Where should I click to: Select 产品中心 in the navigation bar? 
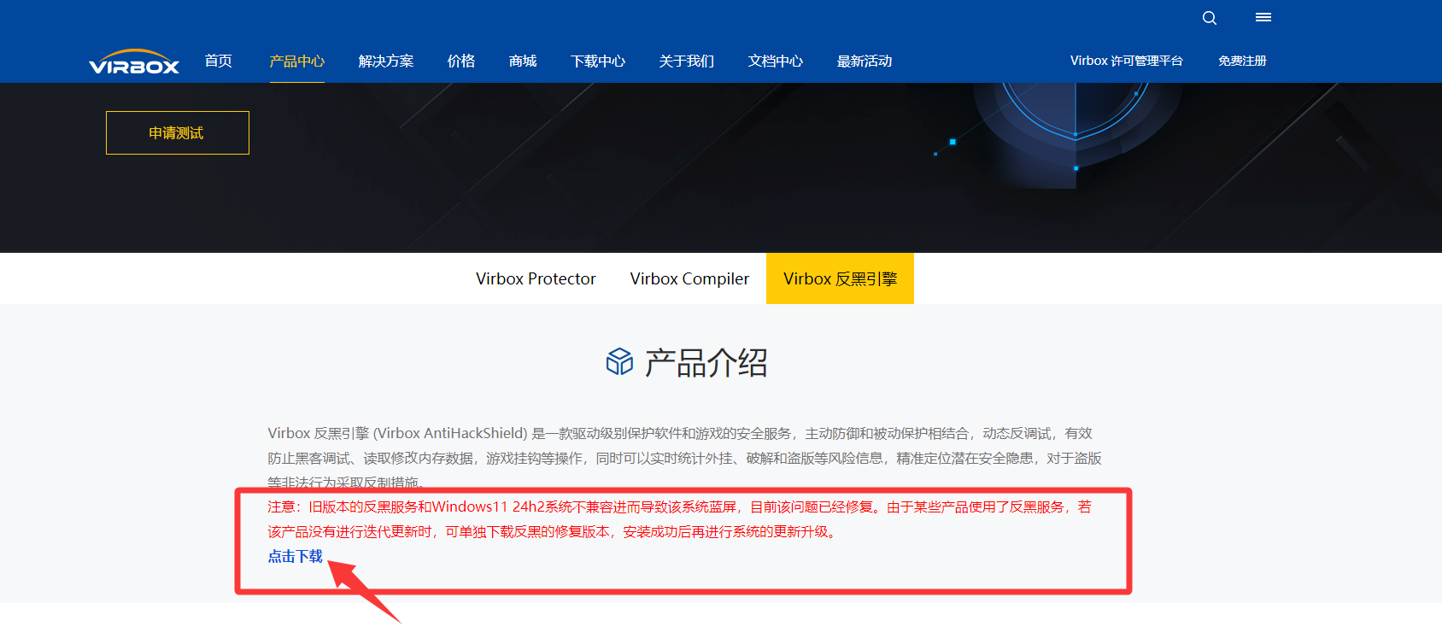pos(296,61)
